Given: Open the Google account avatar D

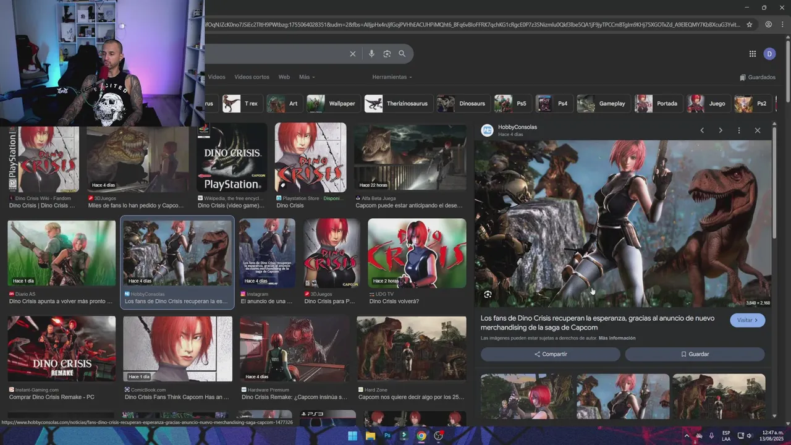Looking at the screenshot, I should [x=769, y=54].
